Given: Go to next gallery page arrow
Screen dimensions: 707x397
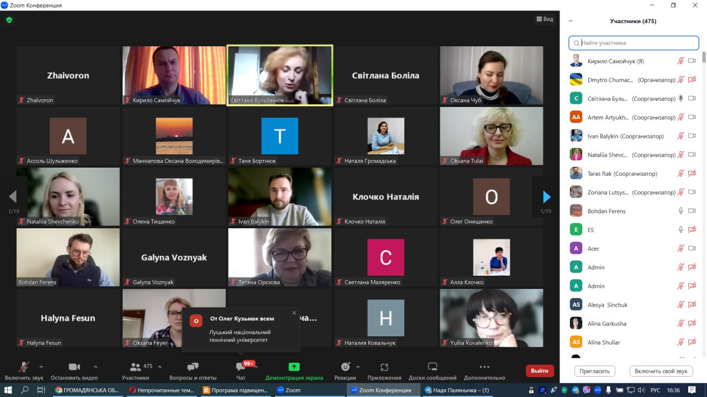Looking at the screenshot, I should point(546,197).
